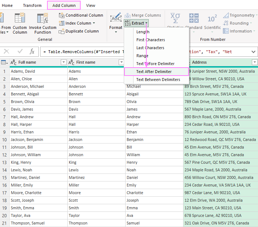Switch to the Home tab
This screenshot has width=258, height=227.
click(x=7, y=5)
